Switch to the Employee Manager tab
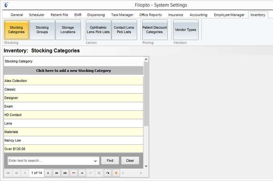 [229, 15]
